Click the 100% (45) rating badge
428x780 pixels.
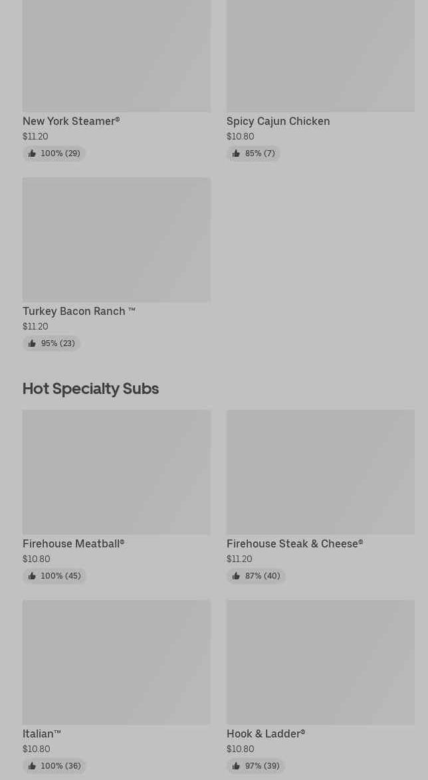coord(54,576)
